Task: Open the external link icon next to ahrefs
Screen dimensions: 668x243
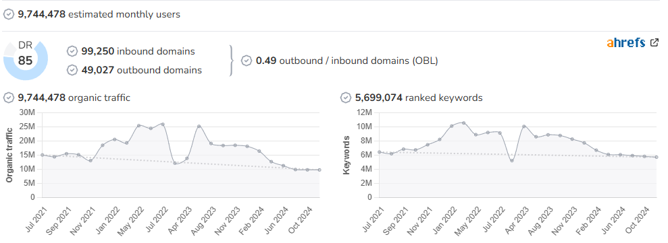Action: coord(654,42)
